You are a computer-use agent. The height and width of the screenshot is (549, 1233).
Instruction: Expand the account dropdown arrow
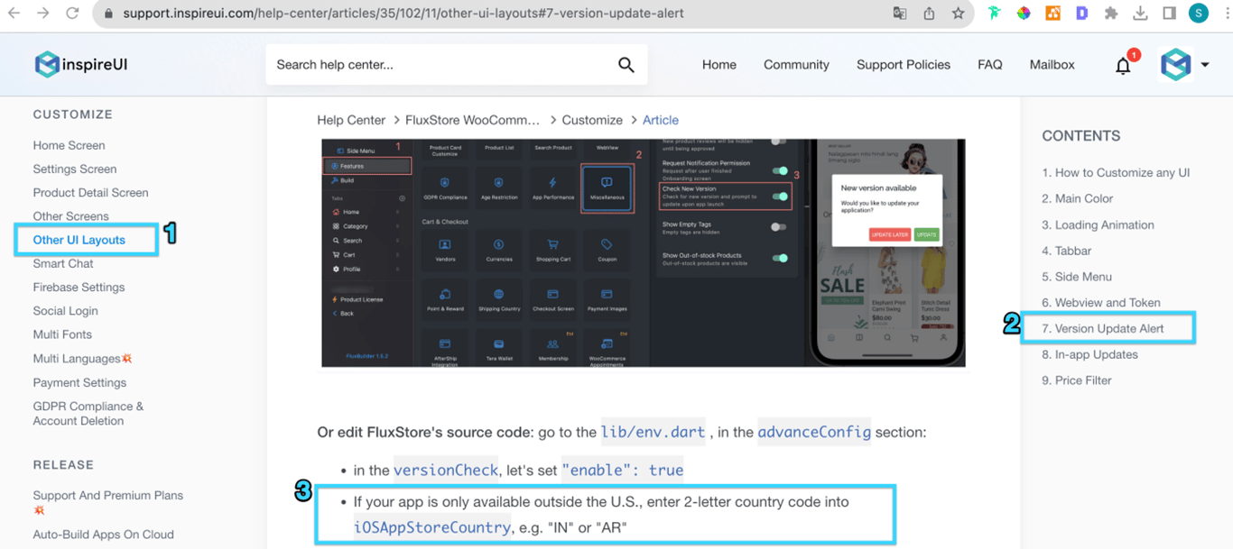click(x=1205, y=65)
